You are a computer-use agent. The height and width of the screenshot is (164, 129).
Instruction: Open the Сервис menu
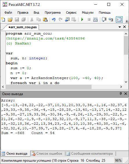tap(71, 13)
